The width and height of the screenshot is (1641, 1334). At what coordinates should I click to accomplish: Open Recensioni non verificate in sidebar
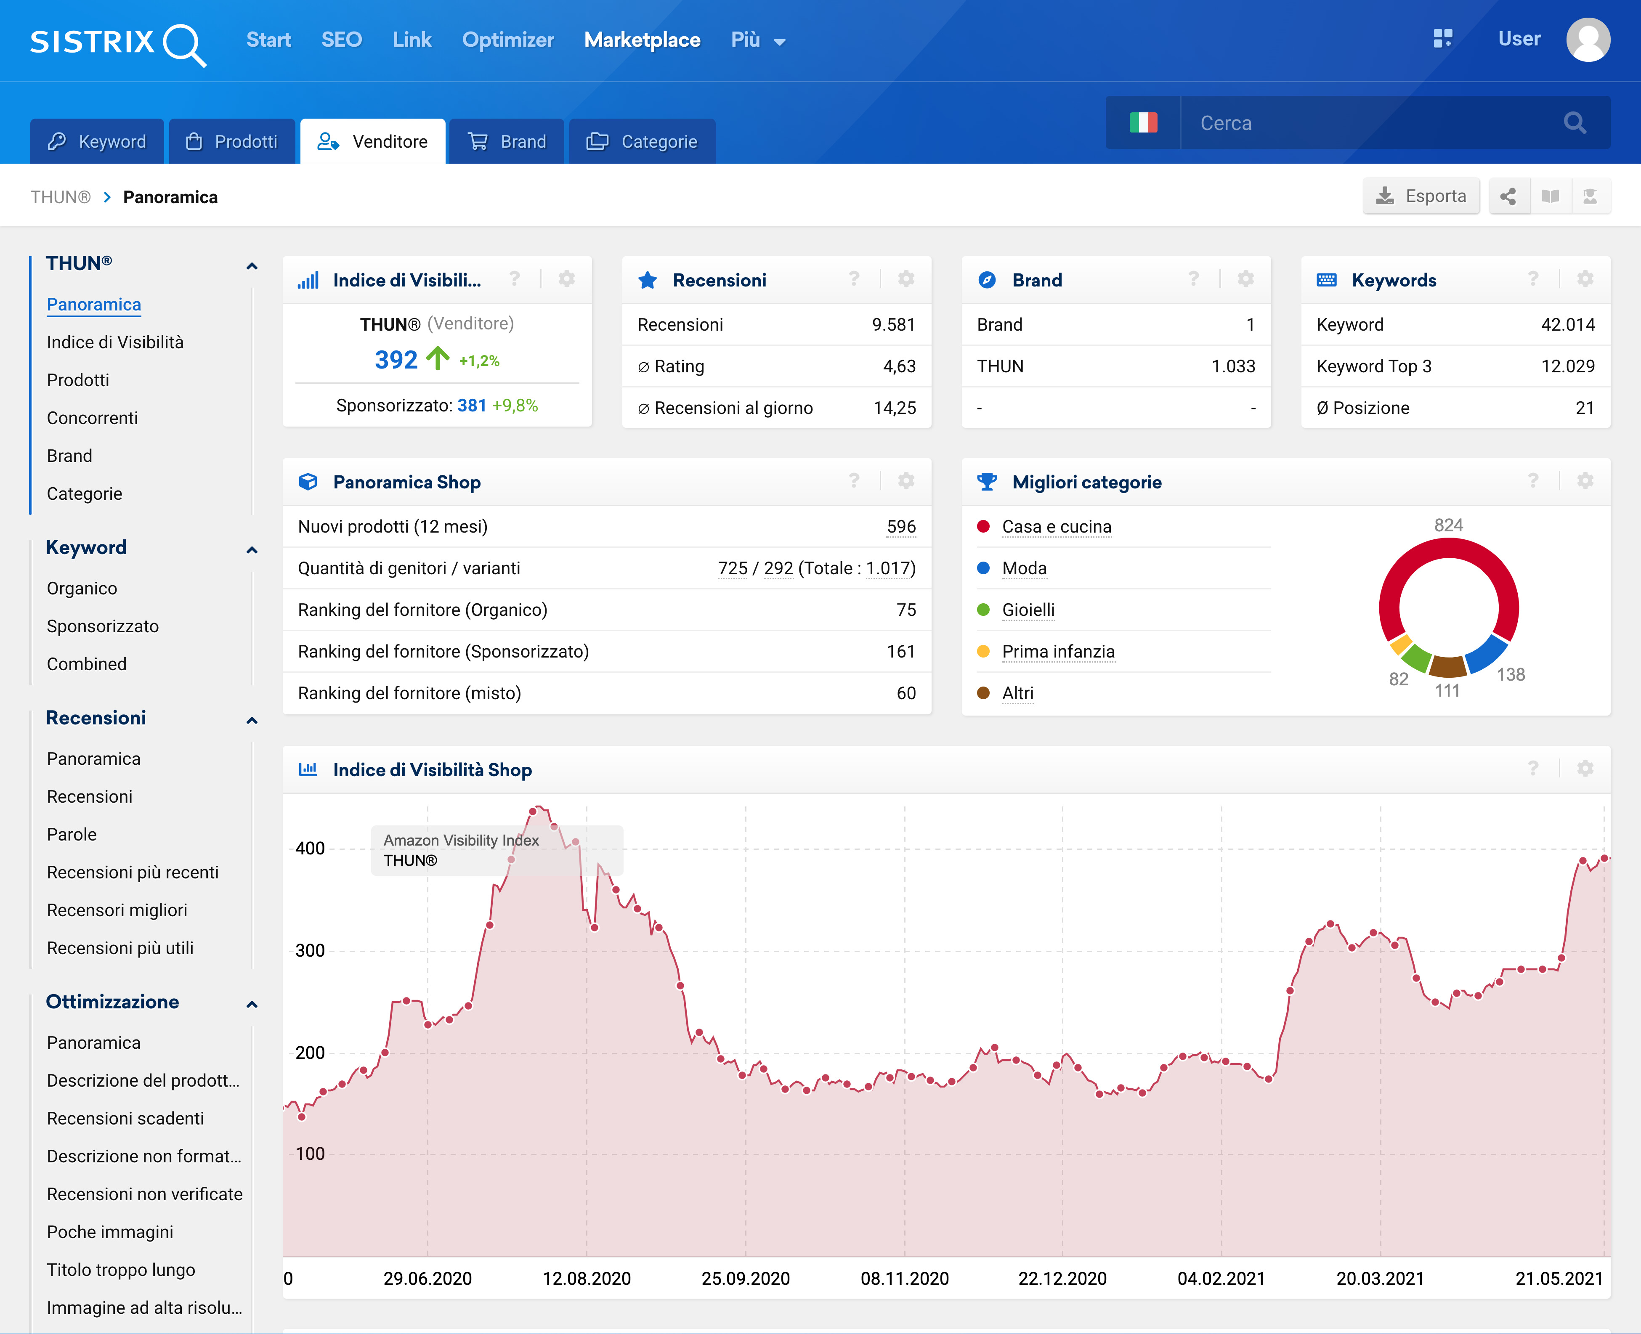pos(144,1194)
